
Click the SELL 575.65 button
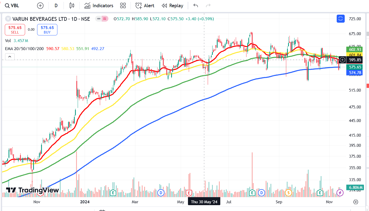tap(15, 30)
